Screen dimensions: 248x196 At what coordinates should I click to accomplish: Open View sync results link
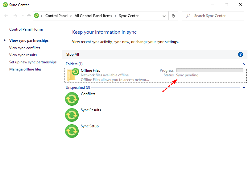pos(23,55)
